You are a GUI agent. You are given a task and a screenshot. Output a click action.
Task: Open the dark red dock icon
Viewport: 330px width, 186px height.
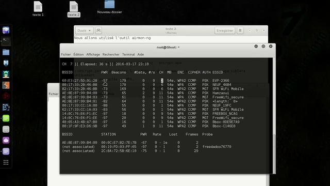(6, 96)
